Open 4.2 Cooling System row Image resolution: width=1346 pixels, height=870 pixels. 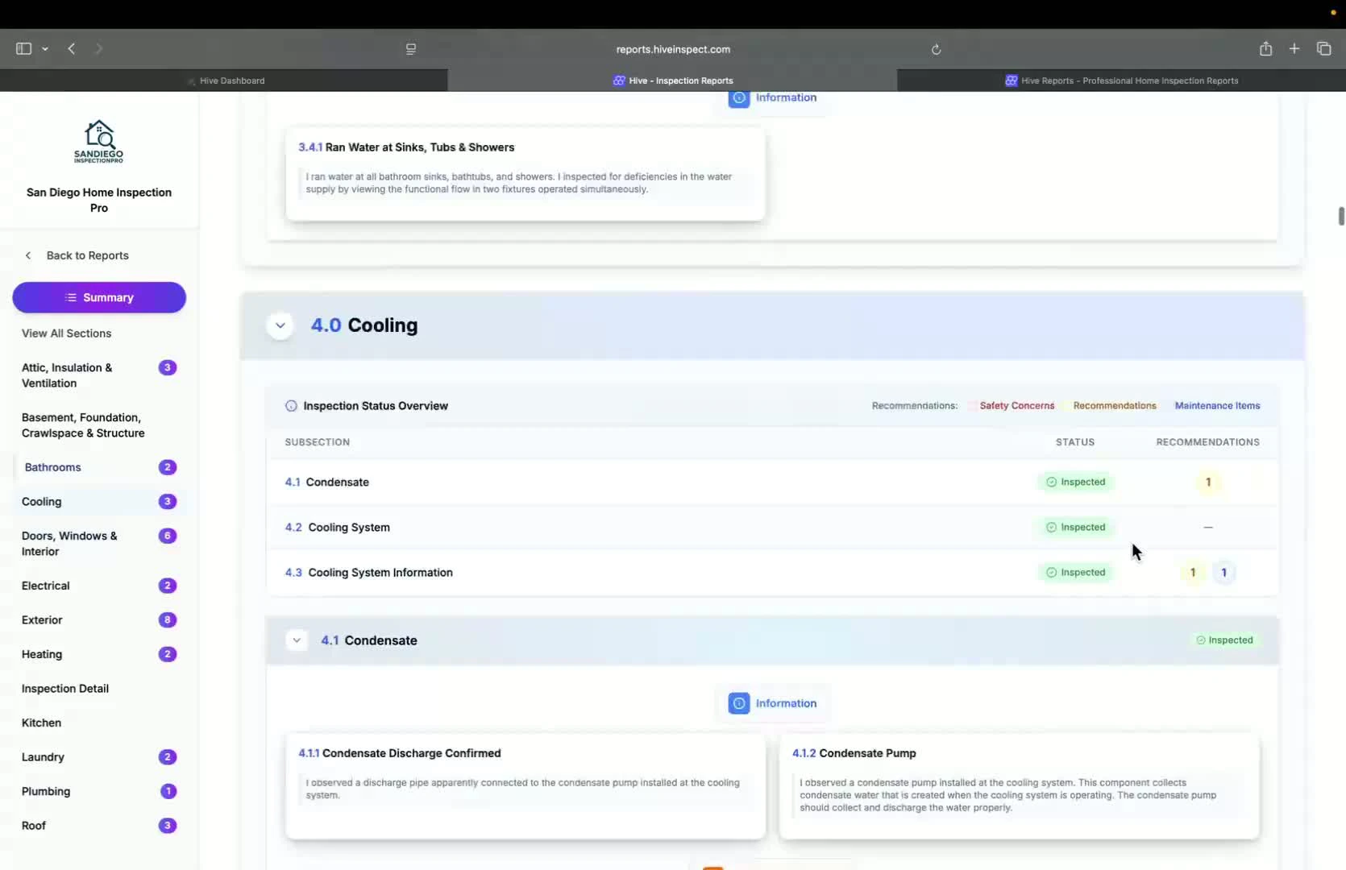pyautogui.click(x=772, y=528)
